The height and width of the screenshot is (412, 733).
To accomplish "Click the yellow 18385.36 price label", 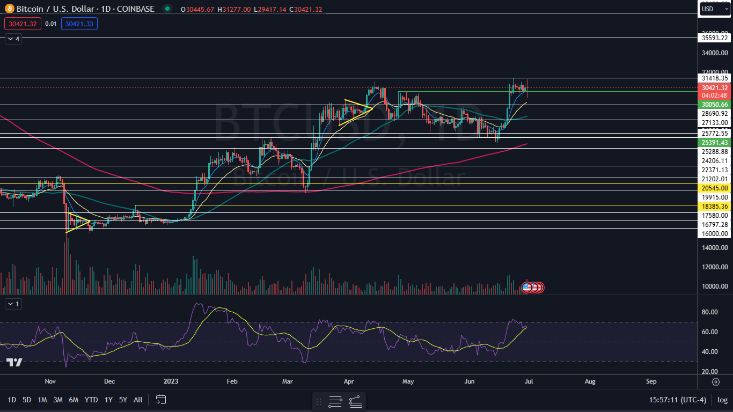I will coord(715,206).
